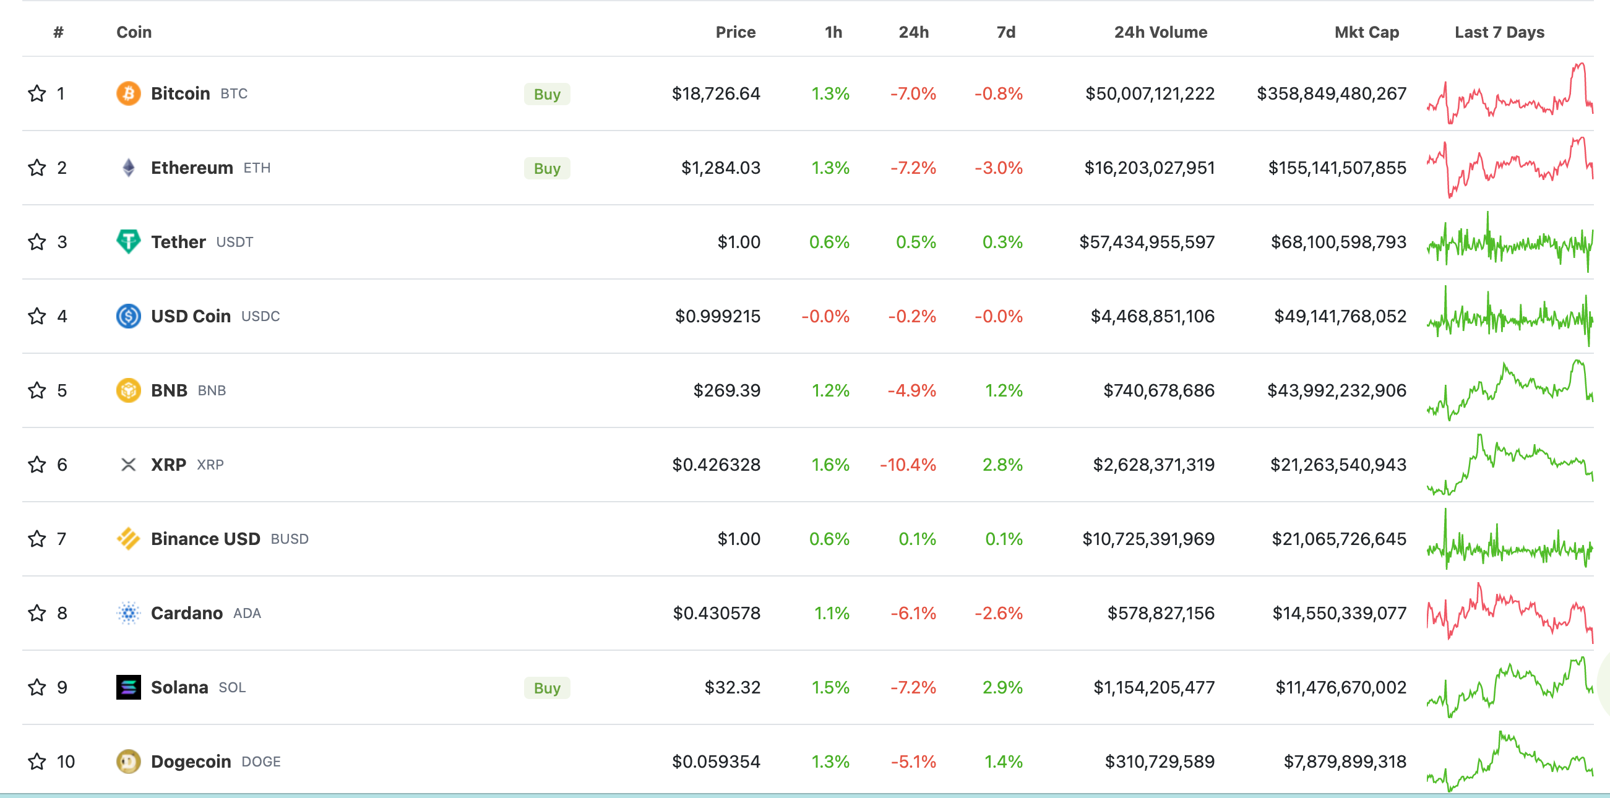Star Dogecoin as a favorite
Screen dimensions: 1610x798
[x=37, y=762]
